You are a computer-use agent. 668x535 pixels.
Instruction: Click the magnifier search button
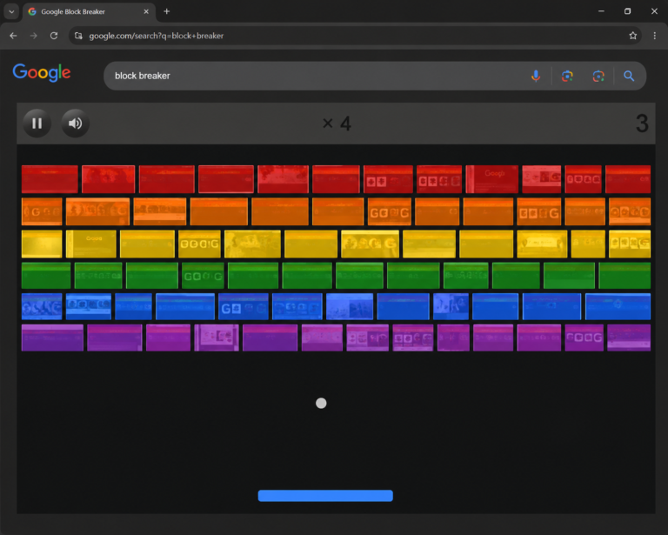629,76
